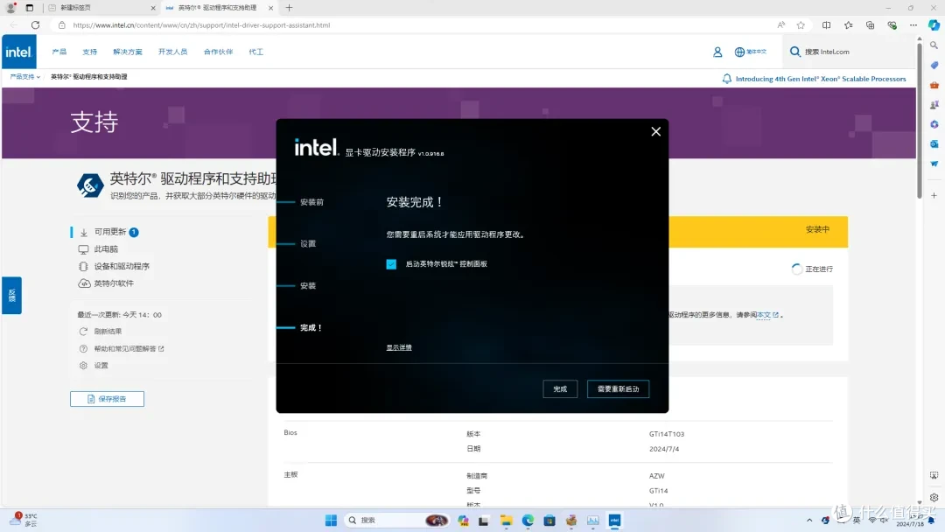Open the 开发人员 navigation menu

click(x=173, y=52)
